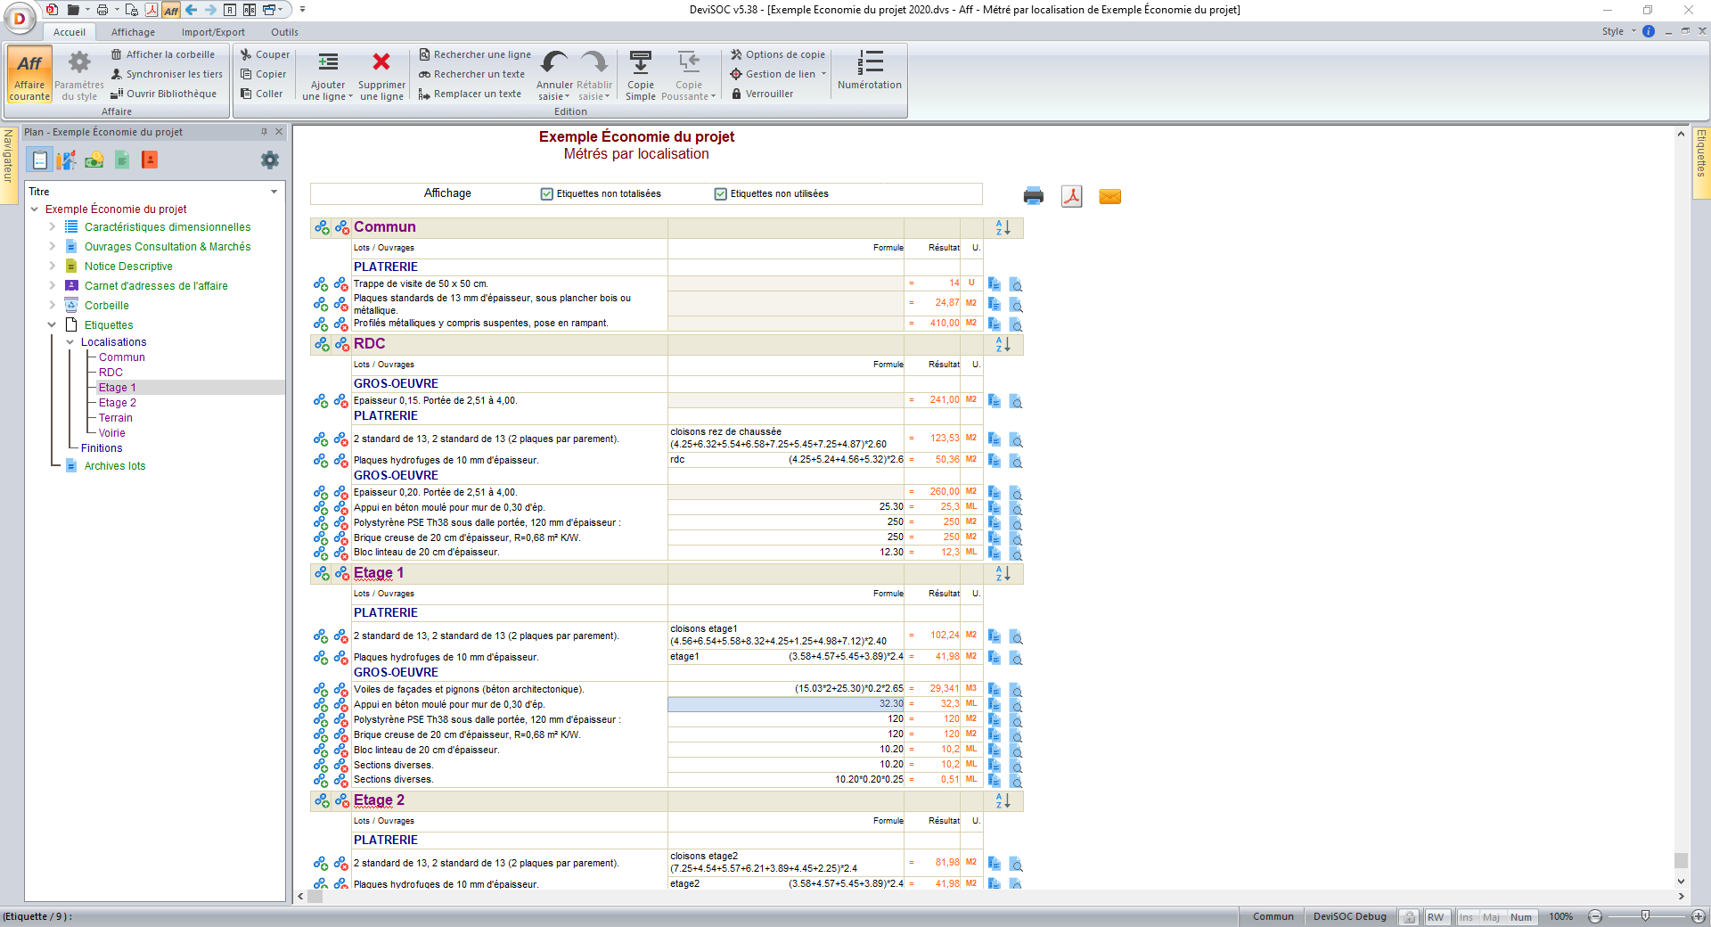Open the Titre dropdown in the plan panel
Viewport: 1711px width, 927px height.
click(274, 192)
